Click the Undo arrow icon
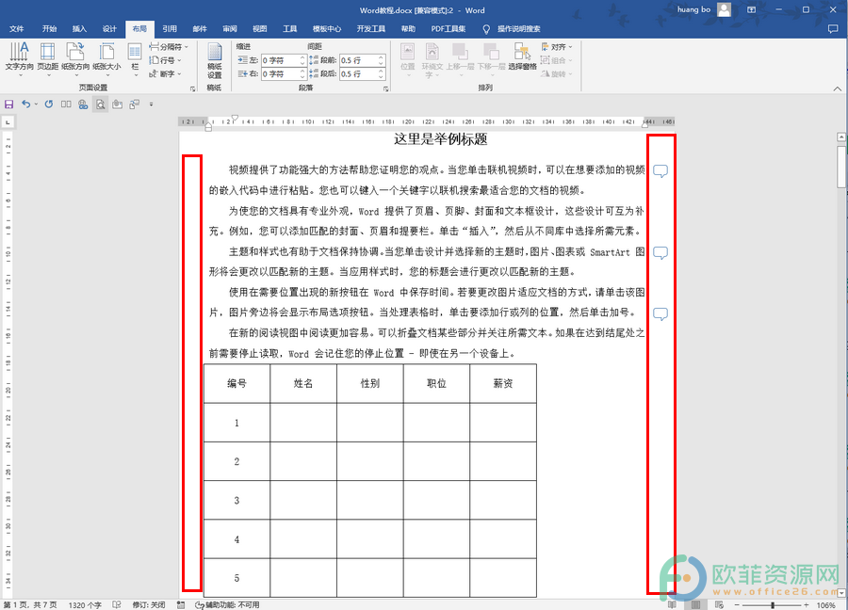848x610 pixels. click(x=25, y=104)
